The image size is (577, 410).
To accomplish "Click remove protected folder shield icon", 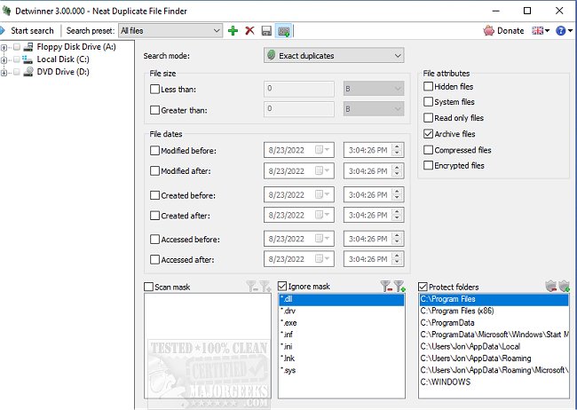I will (x=551, y=286).
